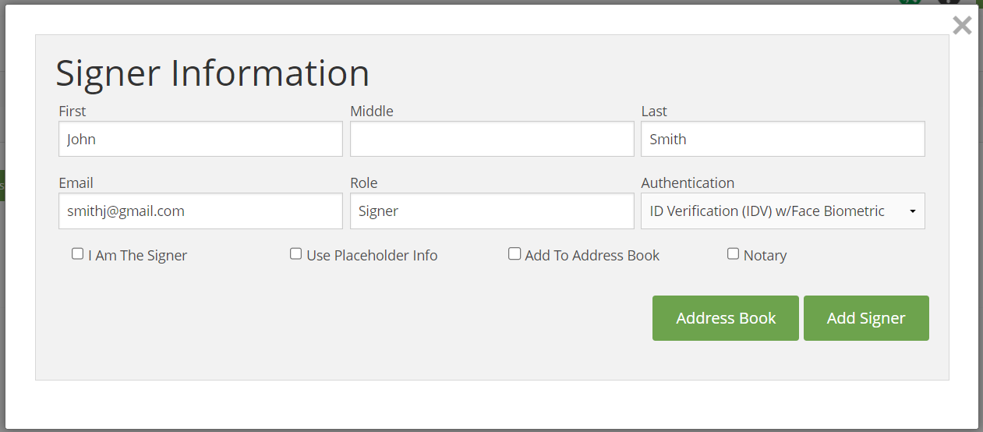
Task: Click the 'Authentication' label text
Action: [x=688, y=183]
